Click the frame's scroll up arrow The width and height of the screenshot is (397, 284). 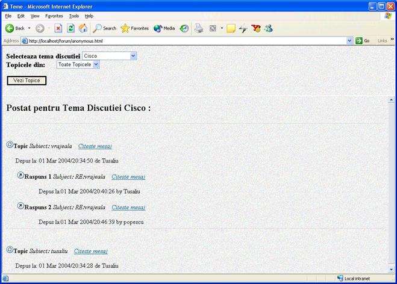(x=392, y=99)
